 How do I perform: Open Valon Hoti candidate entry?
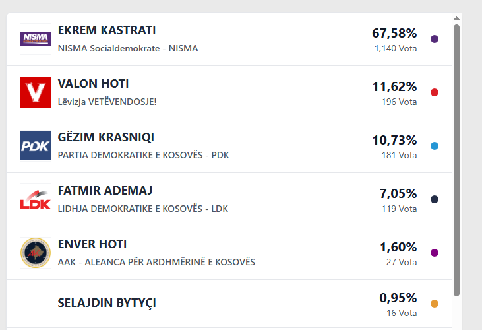pyautogui.click(x=93, y=84)
